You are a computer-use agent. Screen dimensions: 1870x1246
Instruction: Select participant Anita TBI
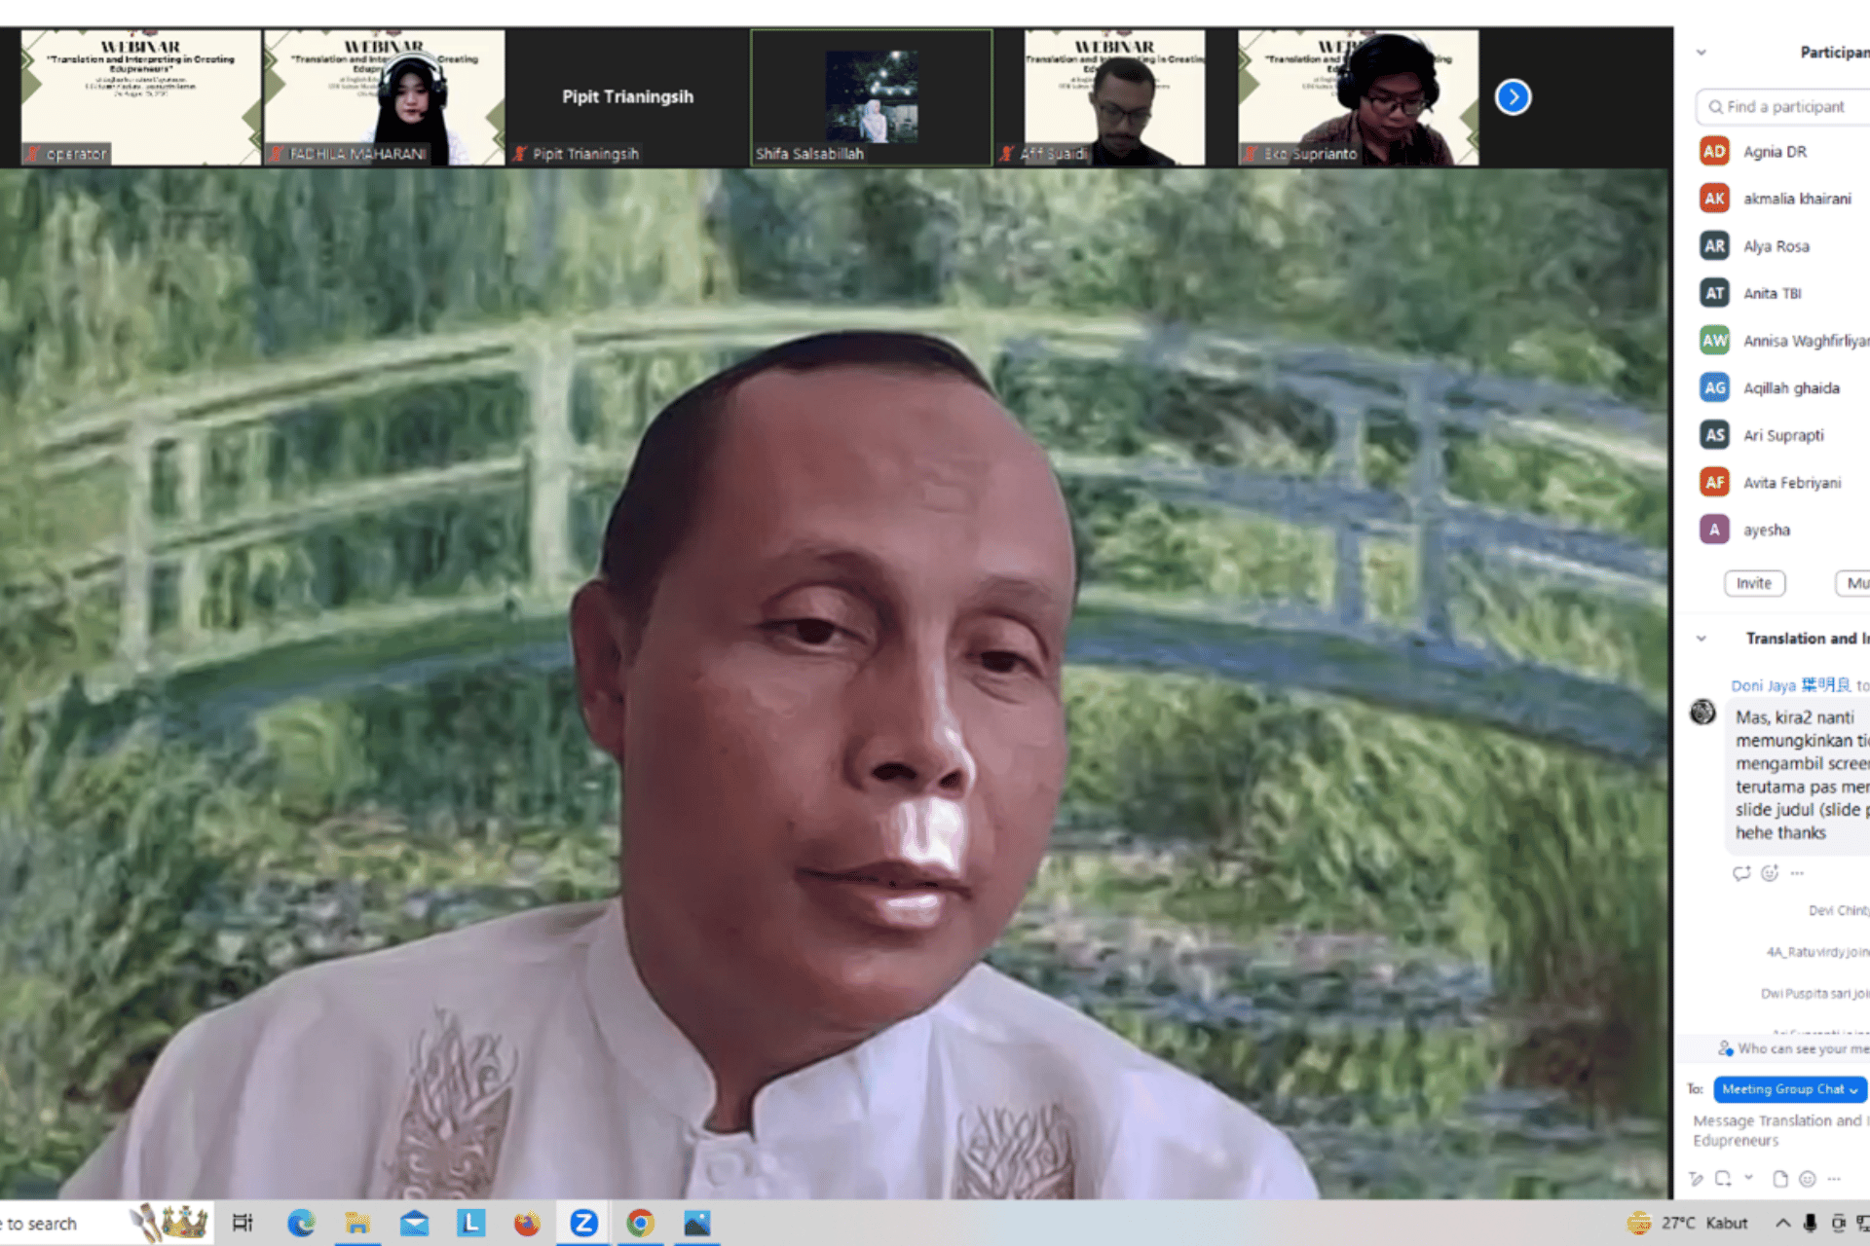point(1782,293)
